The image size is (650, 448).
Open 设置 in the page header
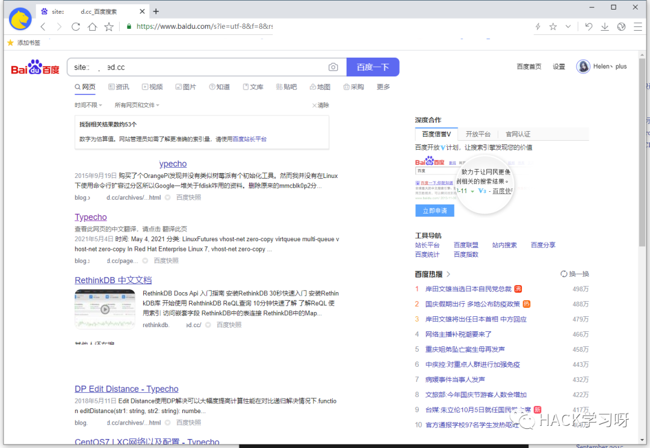pos(559,67)
